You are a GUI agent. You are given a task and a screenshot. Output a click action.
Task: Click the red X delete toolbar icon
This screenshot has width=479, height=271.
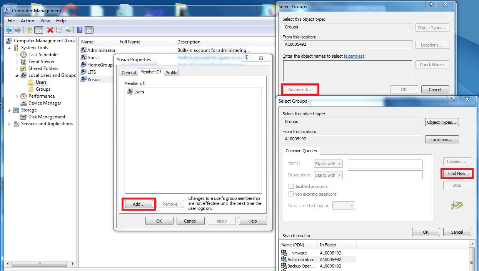(x=50, y=30)
